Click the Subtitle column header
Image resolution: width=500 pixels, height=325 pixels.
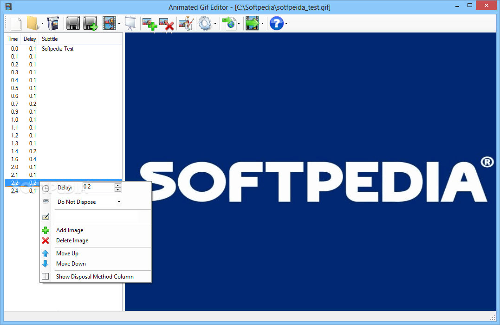point(81,39)
